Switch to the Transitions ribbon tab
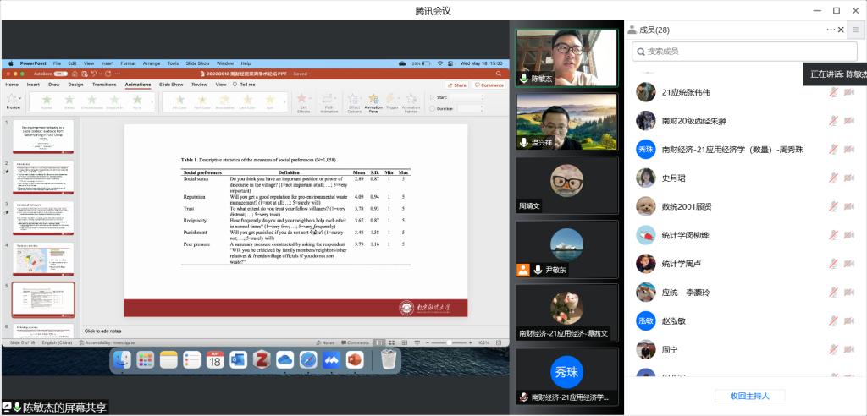This screenshot has height=416, width=867. [104, 85]
